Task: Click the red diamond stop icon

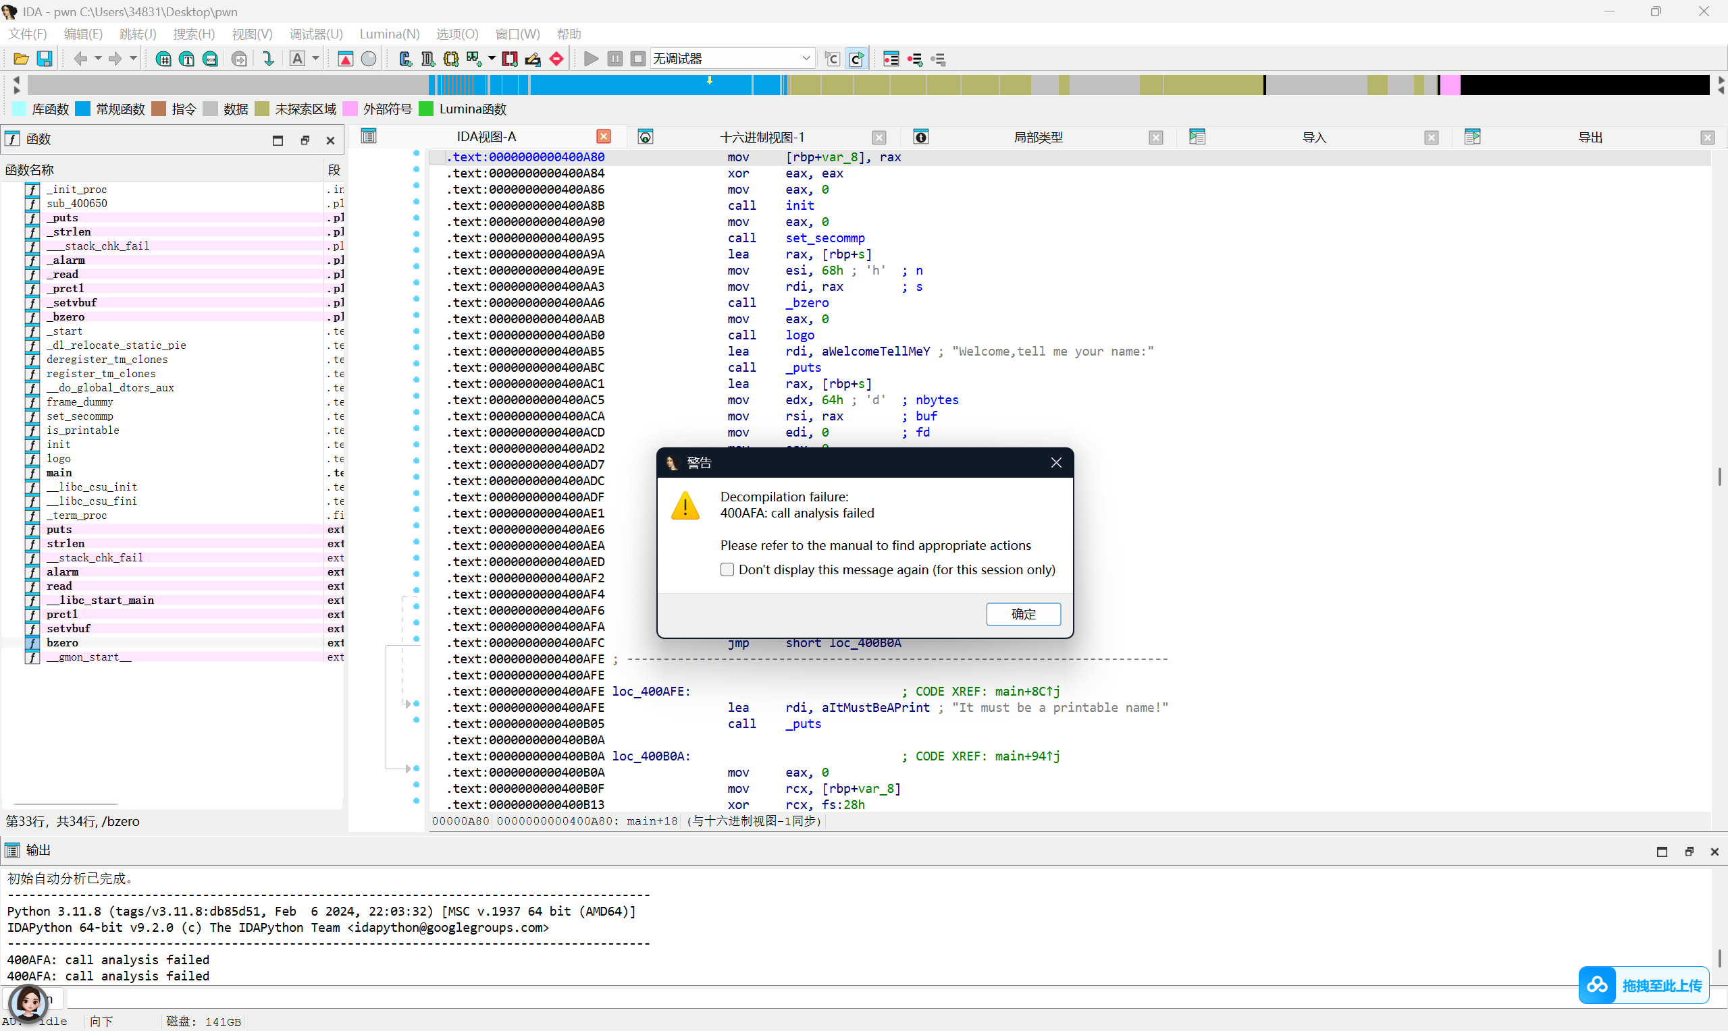Action: 556,59
